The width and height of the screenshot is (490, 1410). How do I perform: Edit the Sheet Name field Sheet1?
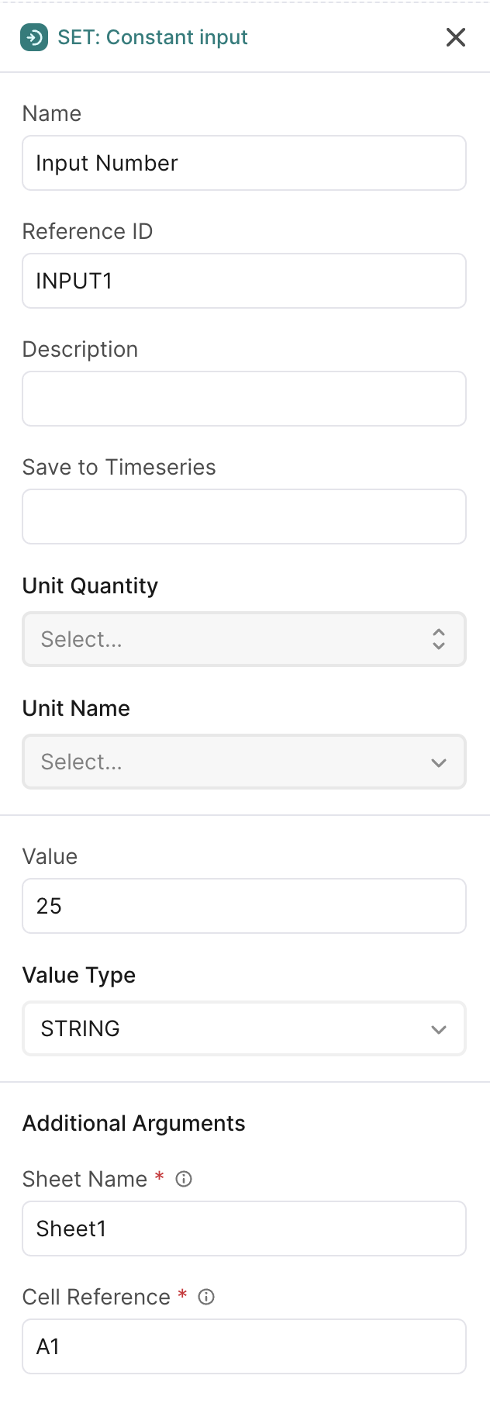(x=244, y=1229)
